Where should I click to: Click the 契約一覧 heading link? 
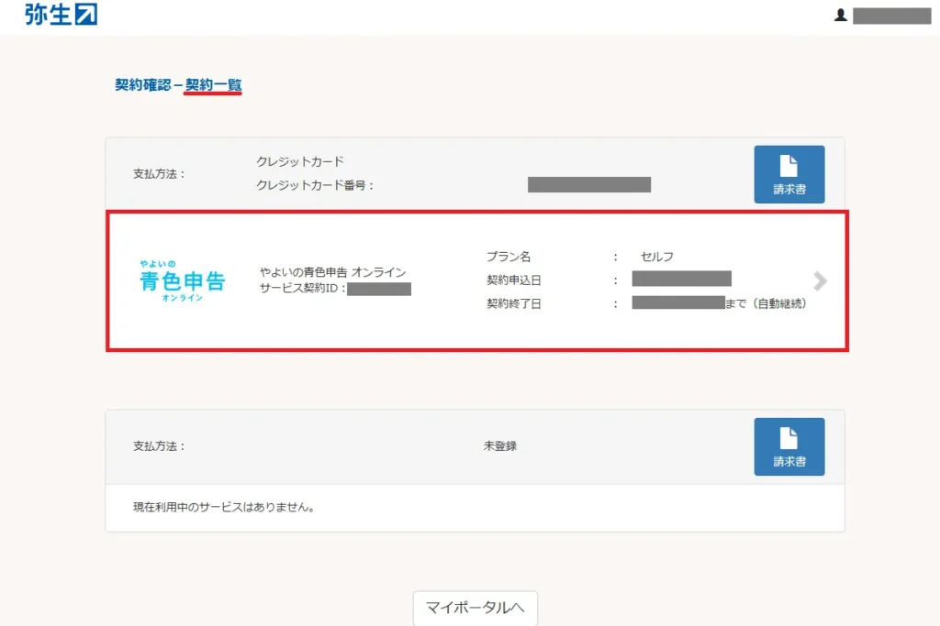213,85
